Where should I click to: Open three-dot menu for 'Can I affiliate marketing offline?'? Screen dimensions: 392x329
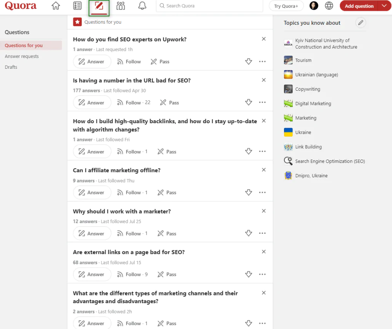click(262, 193)
